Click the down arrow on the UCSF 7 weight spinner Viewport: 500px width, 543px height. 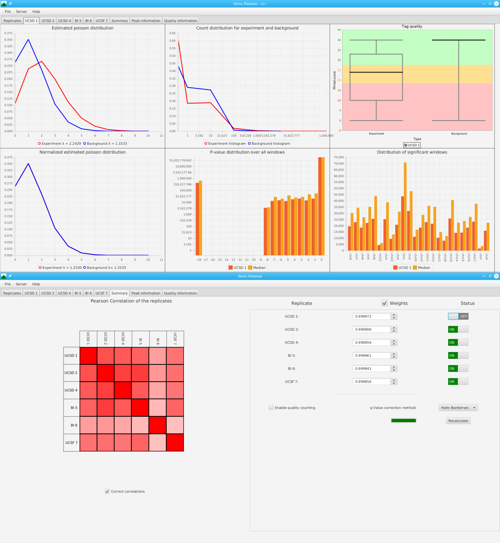coord(393,383)
